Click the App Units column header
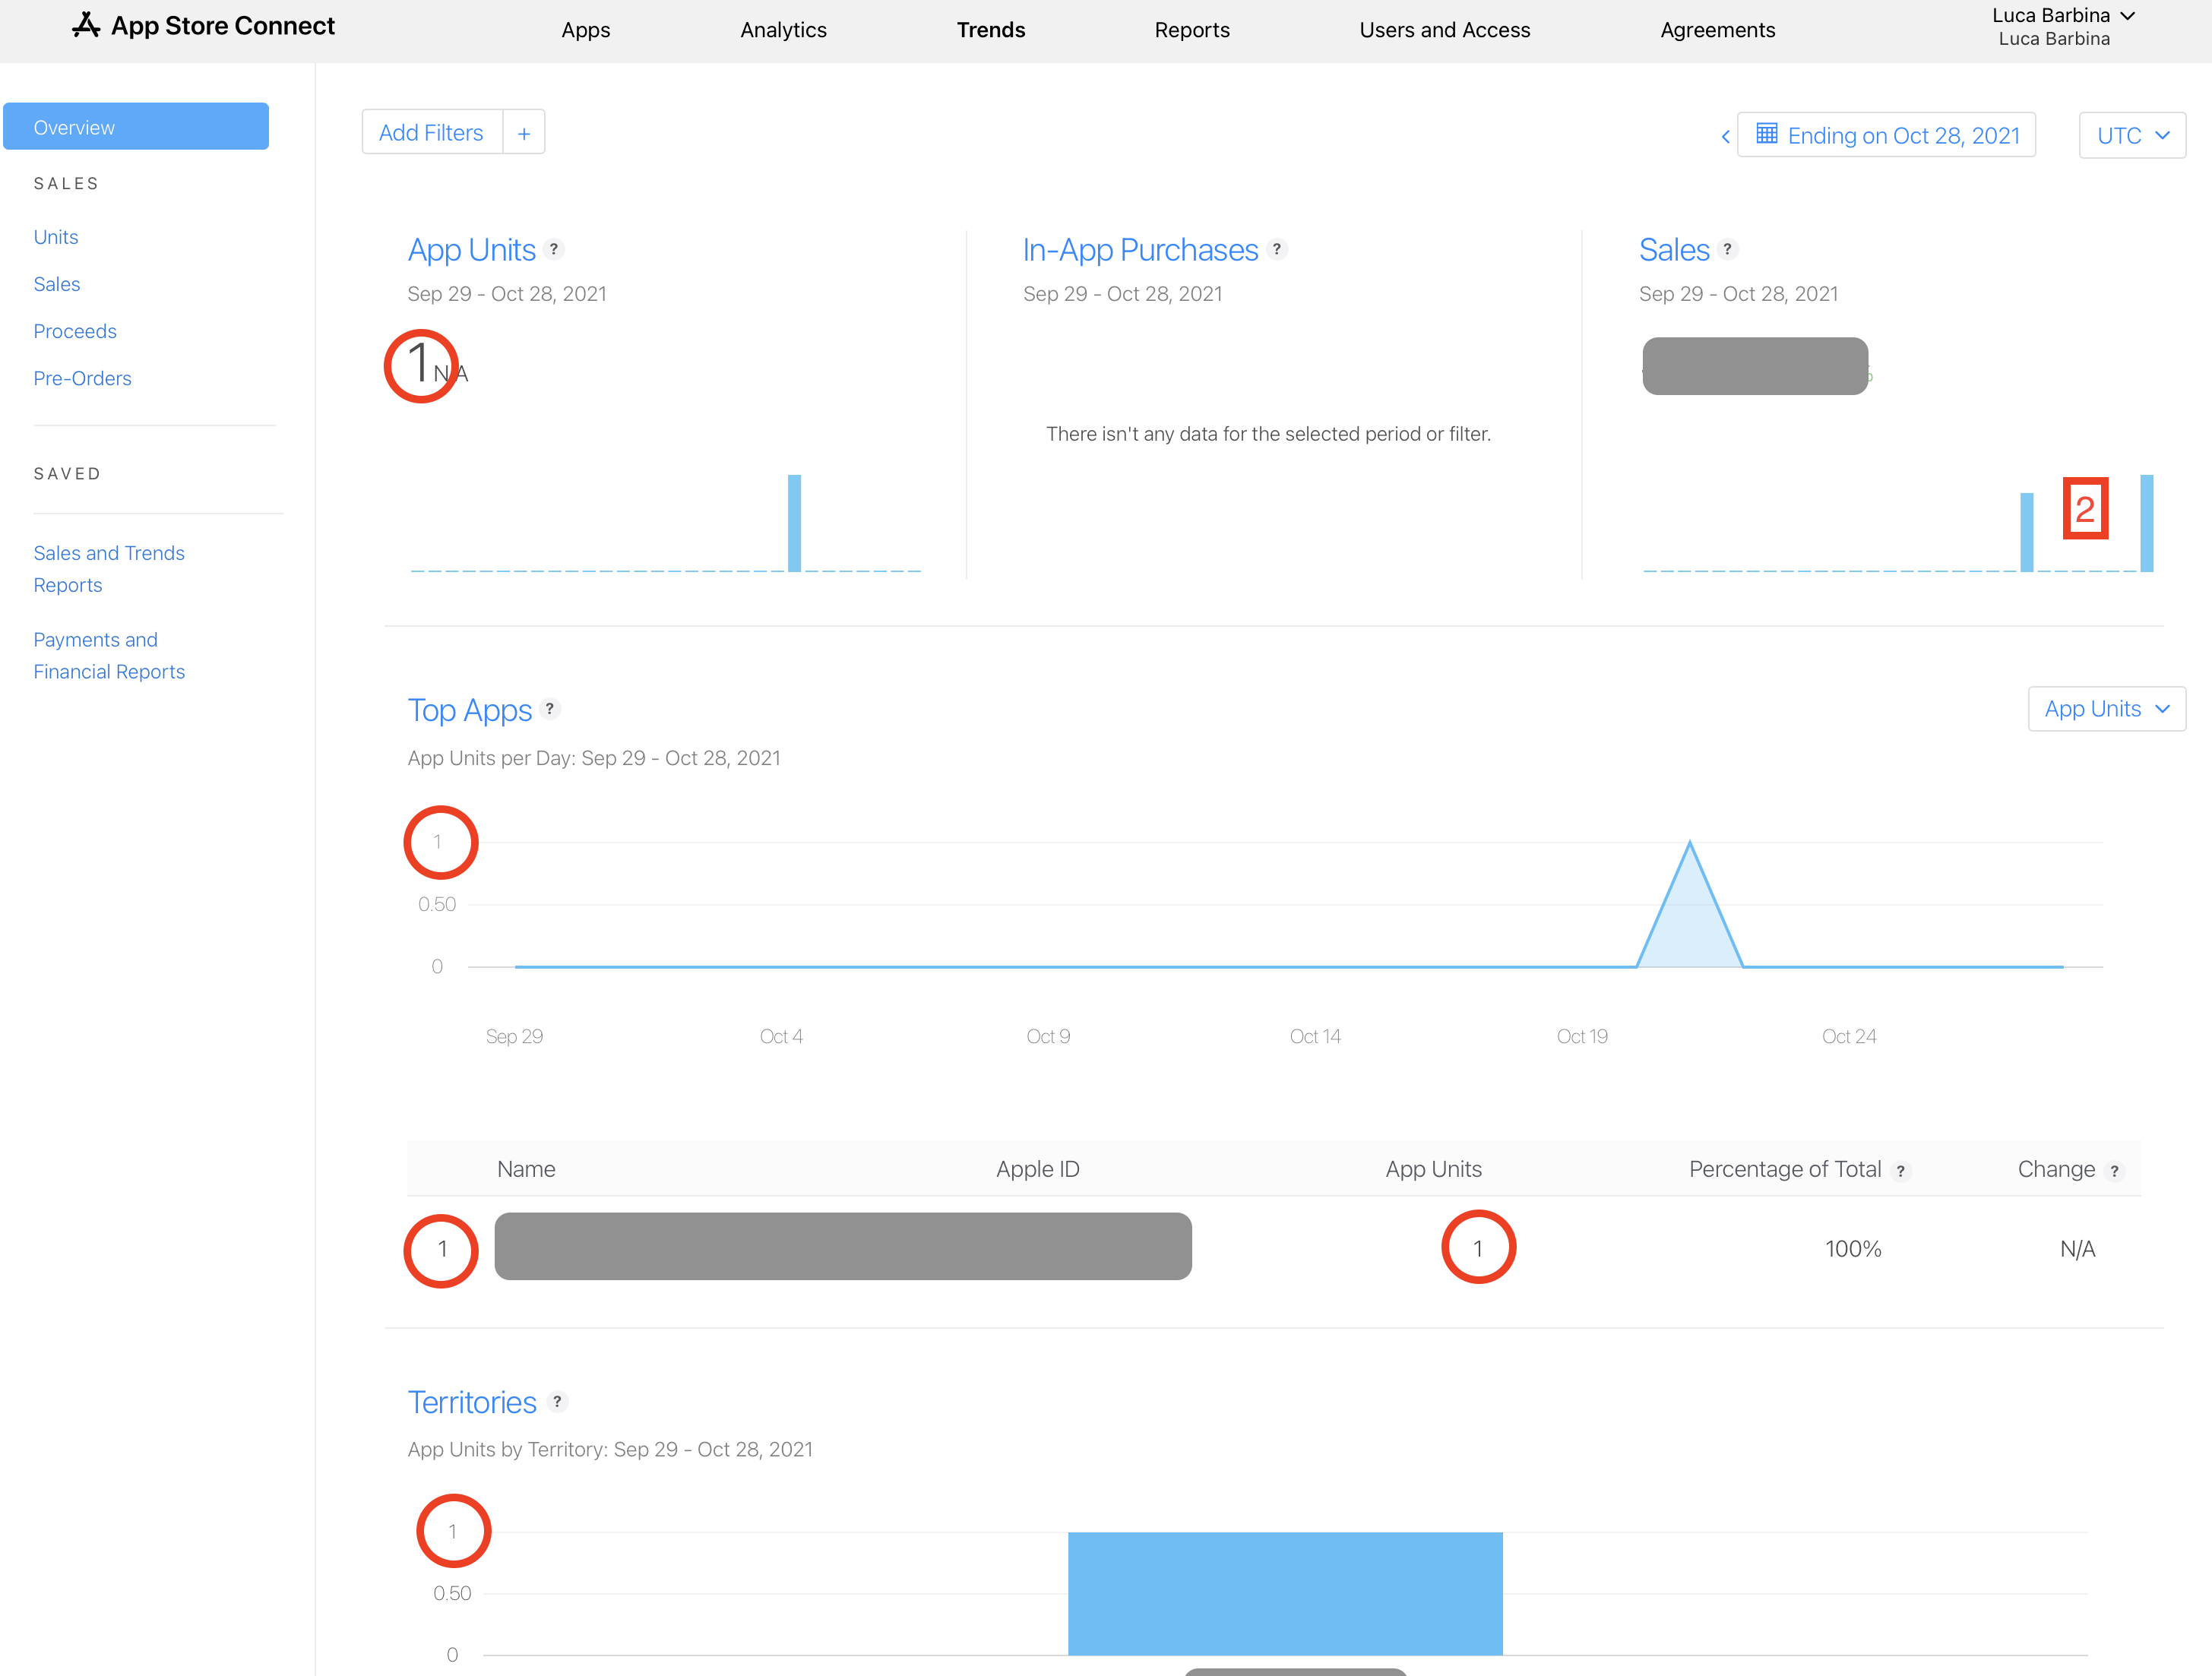Screen dimensions: 2212x1676 pyautogui.click(x=1434, y=1169)
